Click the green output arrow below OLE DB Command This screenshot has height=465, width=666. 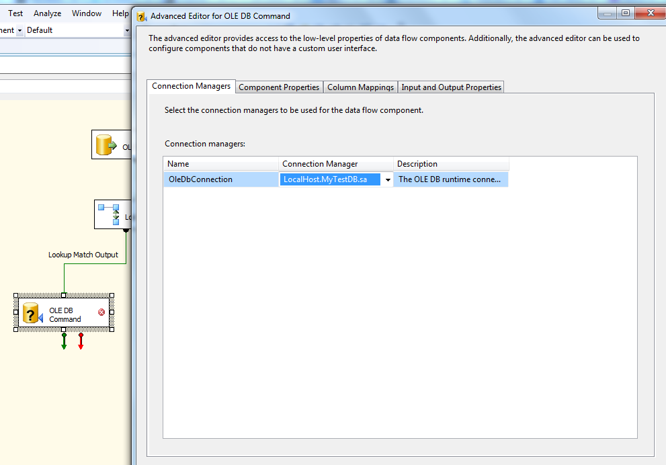pyautogui.click(x=64, y=341)
